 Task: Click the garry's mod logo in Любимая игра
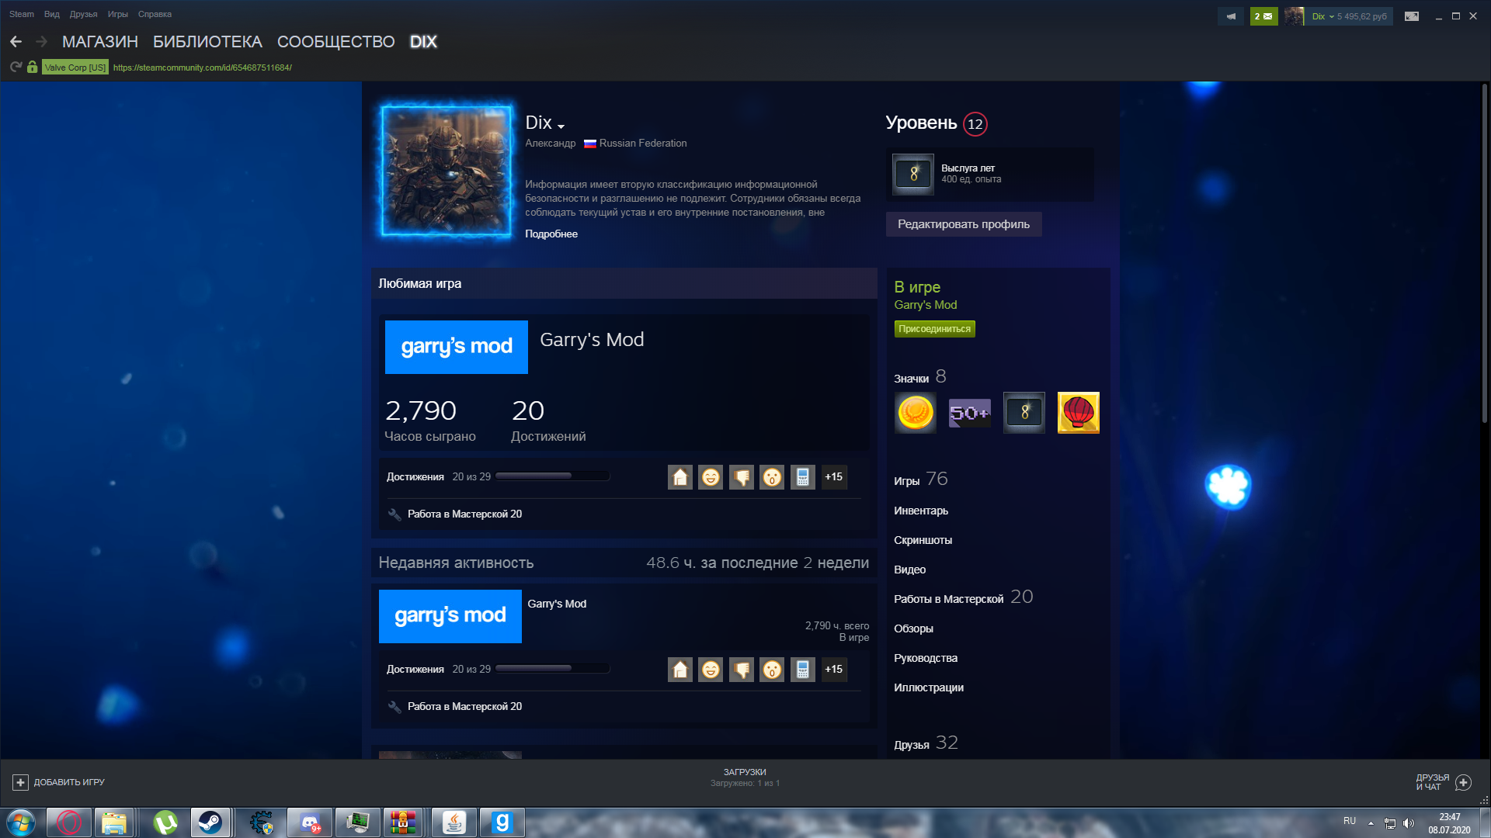pyautogui.click(x=457, y=347)
